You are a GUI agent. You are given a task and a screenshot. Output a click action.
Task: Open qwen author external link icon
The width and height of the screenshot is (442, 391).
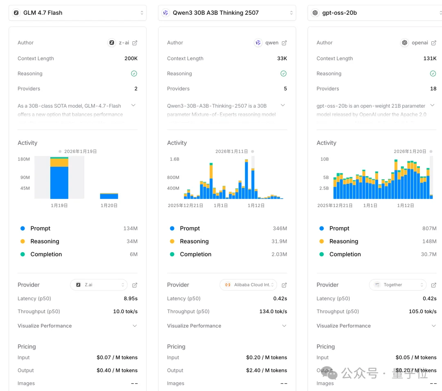pos(284,43)
